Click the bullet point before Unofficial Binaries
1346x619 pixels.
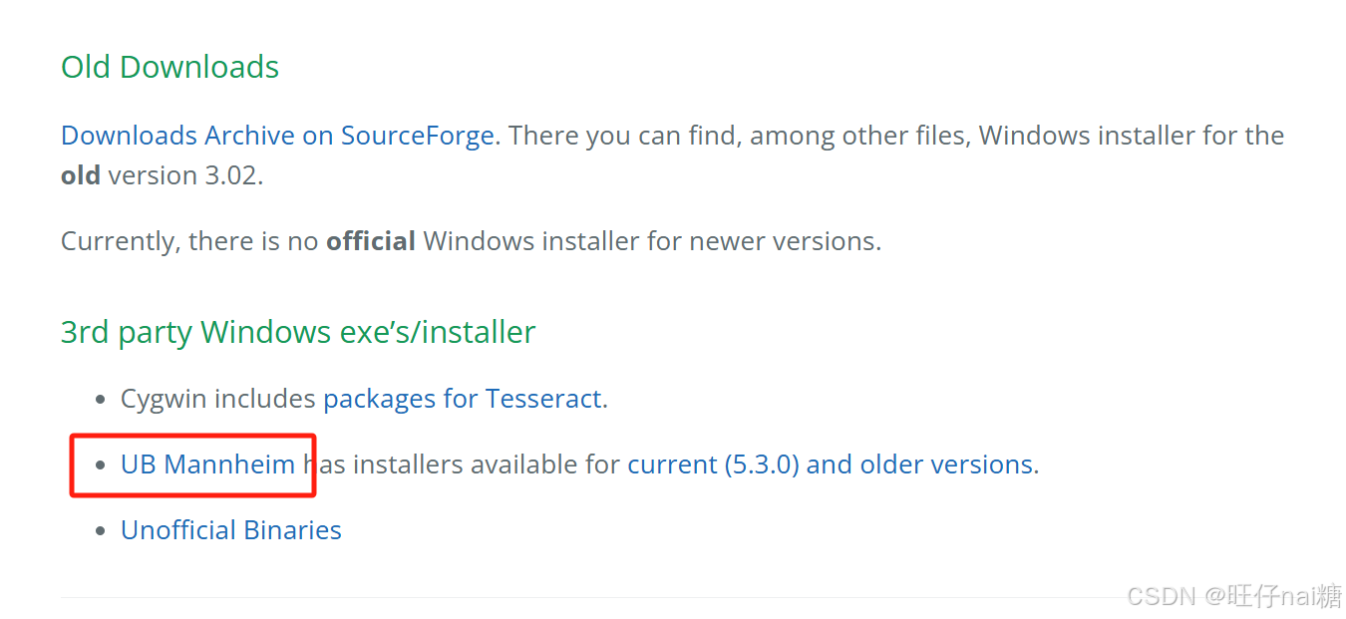(100, 531)
